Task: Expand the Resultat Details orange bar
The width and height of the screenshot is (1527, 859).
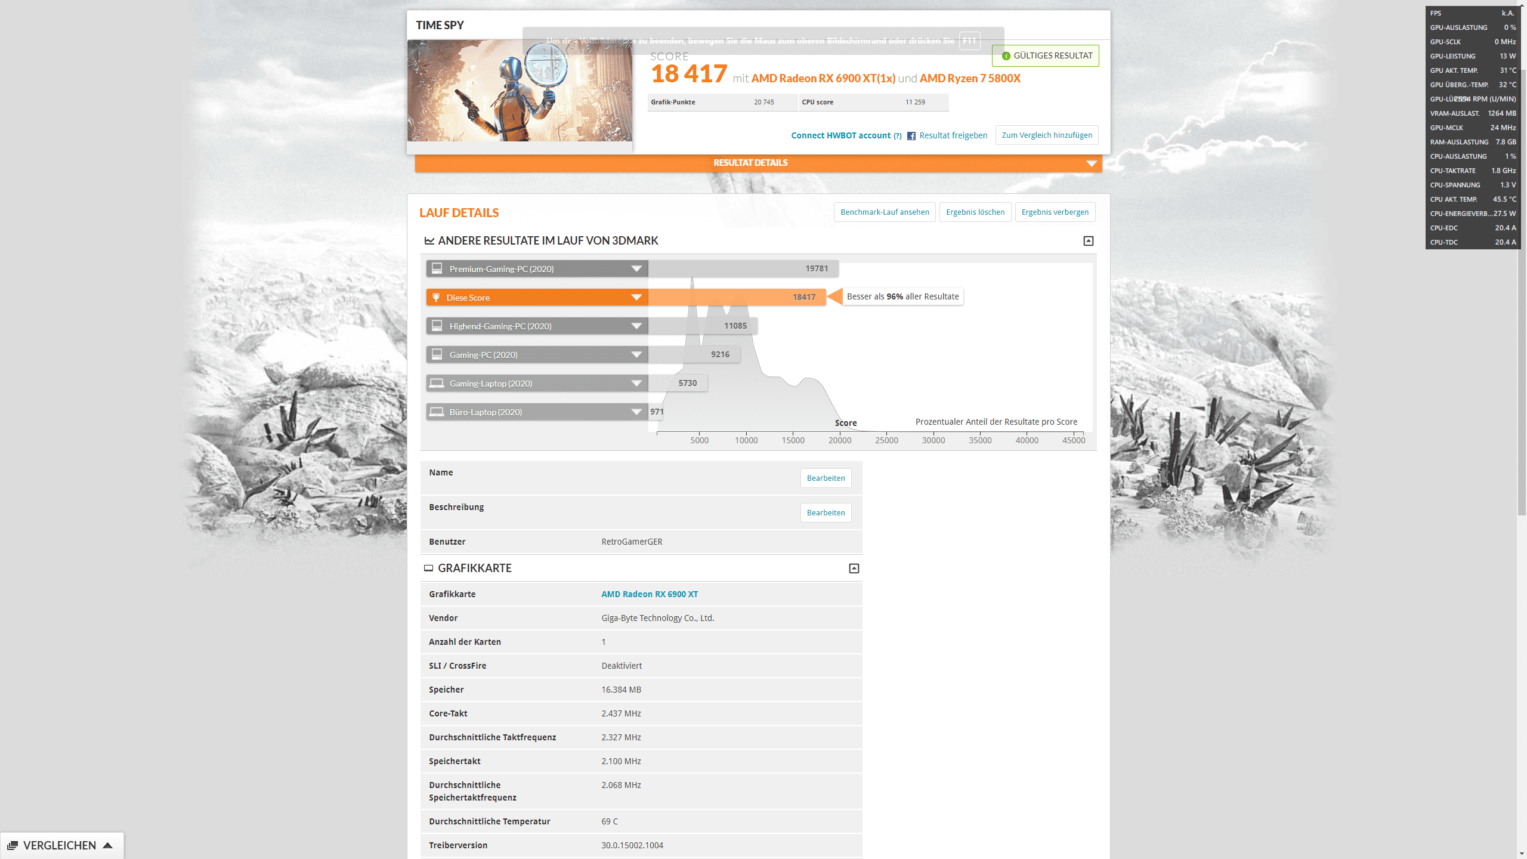Action: point(758,163)
